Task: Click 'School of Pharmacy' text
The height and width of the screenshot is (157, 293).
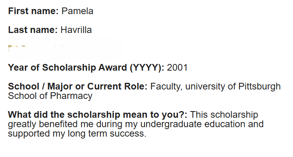Action: 50,96
